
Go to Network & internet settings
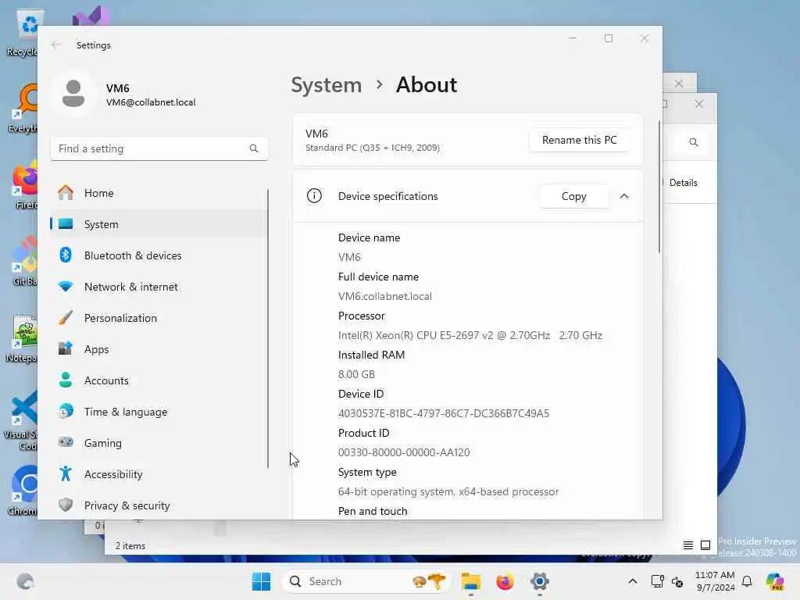[158, 287]
